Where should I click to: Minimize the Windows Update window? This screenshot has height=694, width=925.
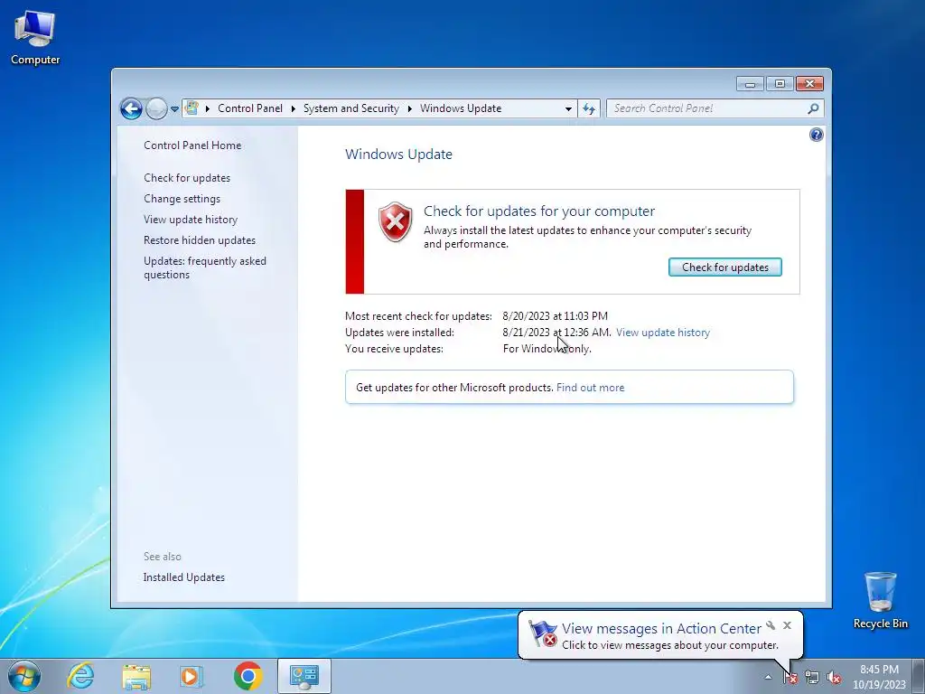(x=750, y=84)
